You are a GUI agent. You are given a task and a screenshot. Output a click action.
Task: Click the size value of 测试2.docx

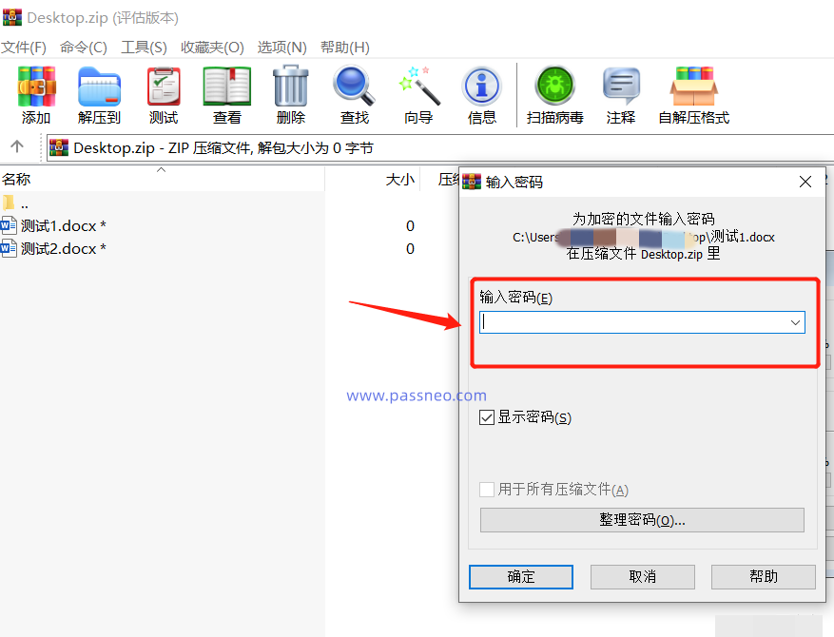410,248
